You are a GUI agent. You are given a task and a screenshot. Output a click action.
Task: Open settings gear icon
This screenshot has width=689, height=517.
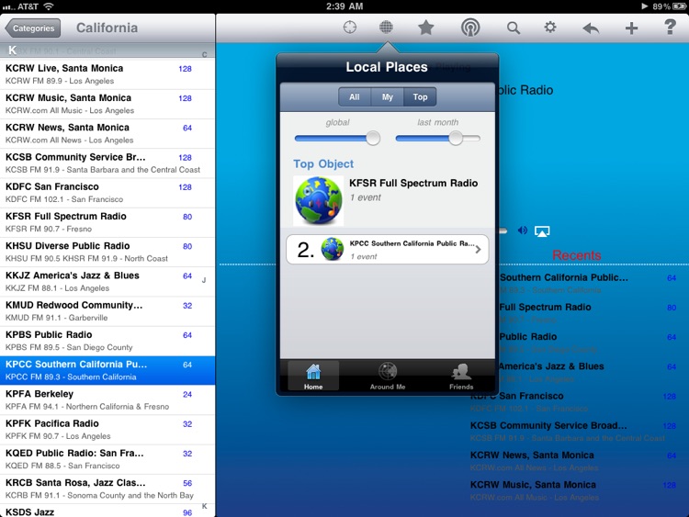[x=550, y=28]
